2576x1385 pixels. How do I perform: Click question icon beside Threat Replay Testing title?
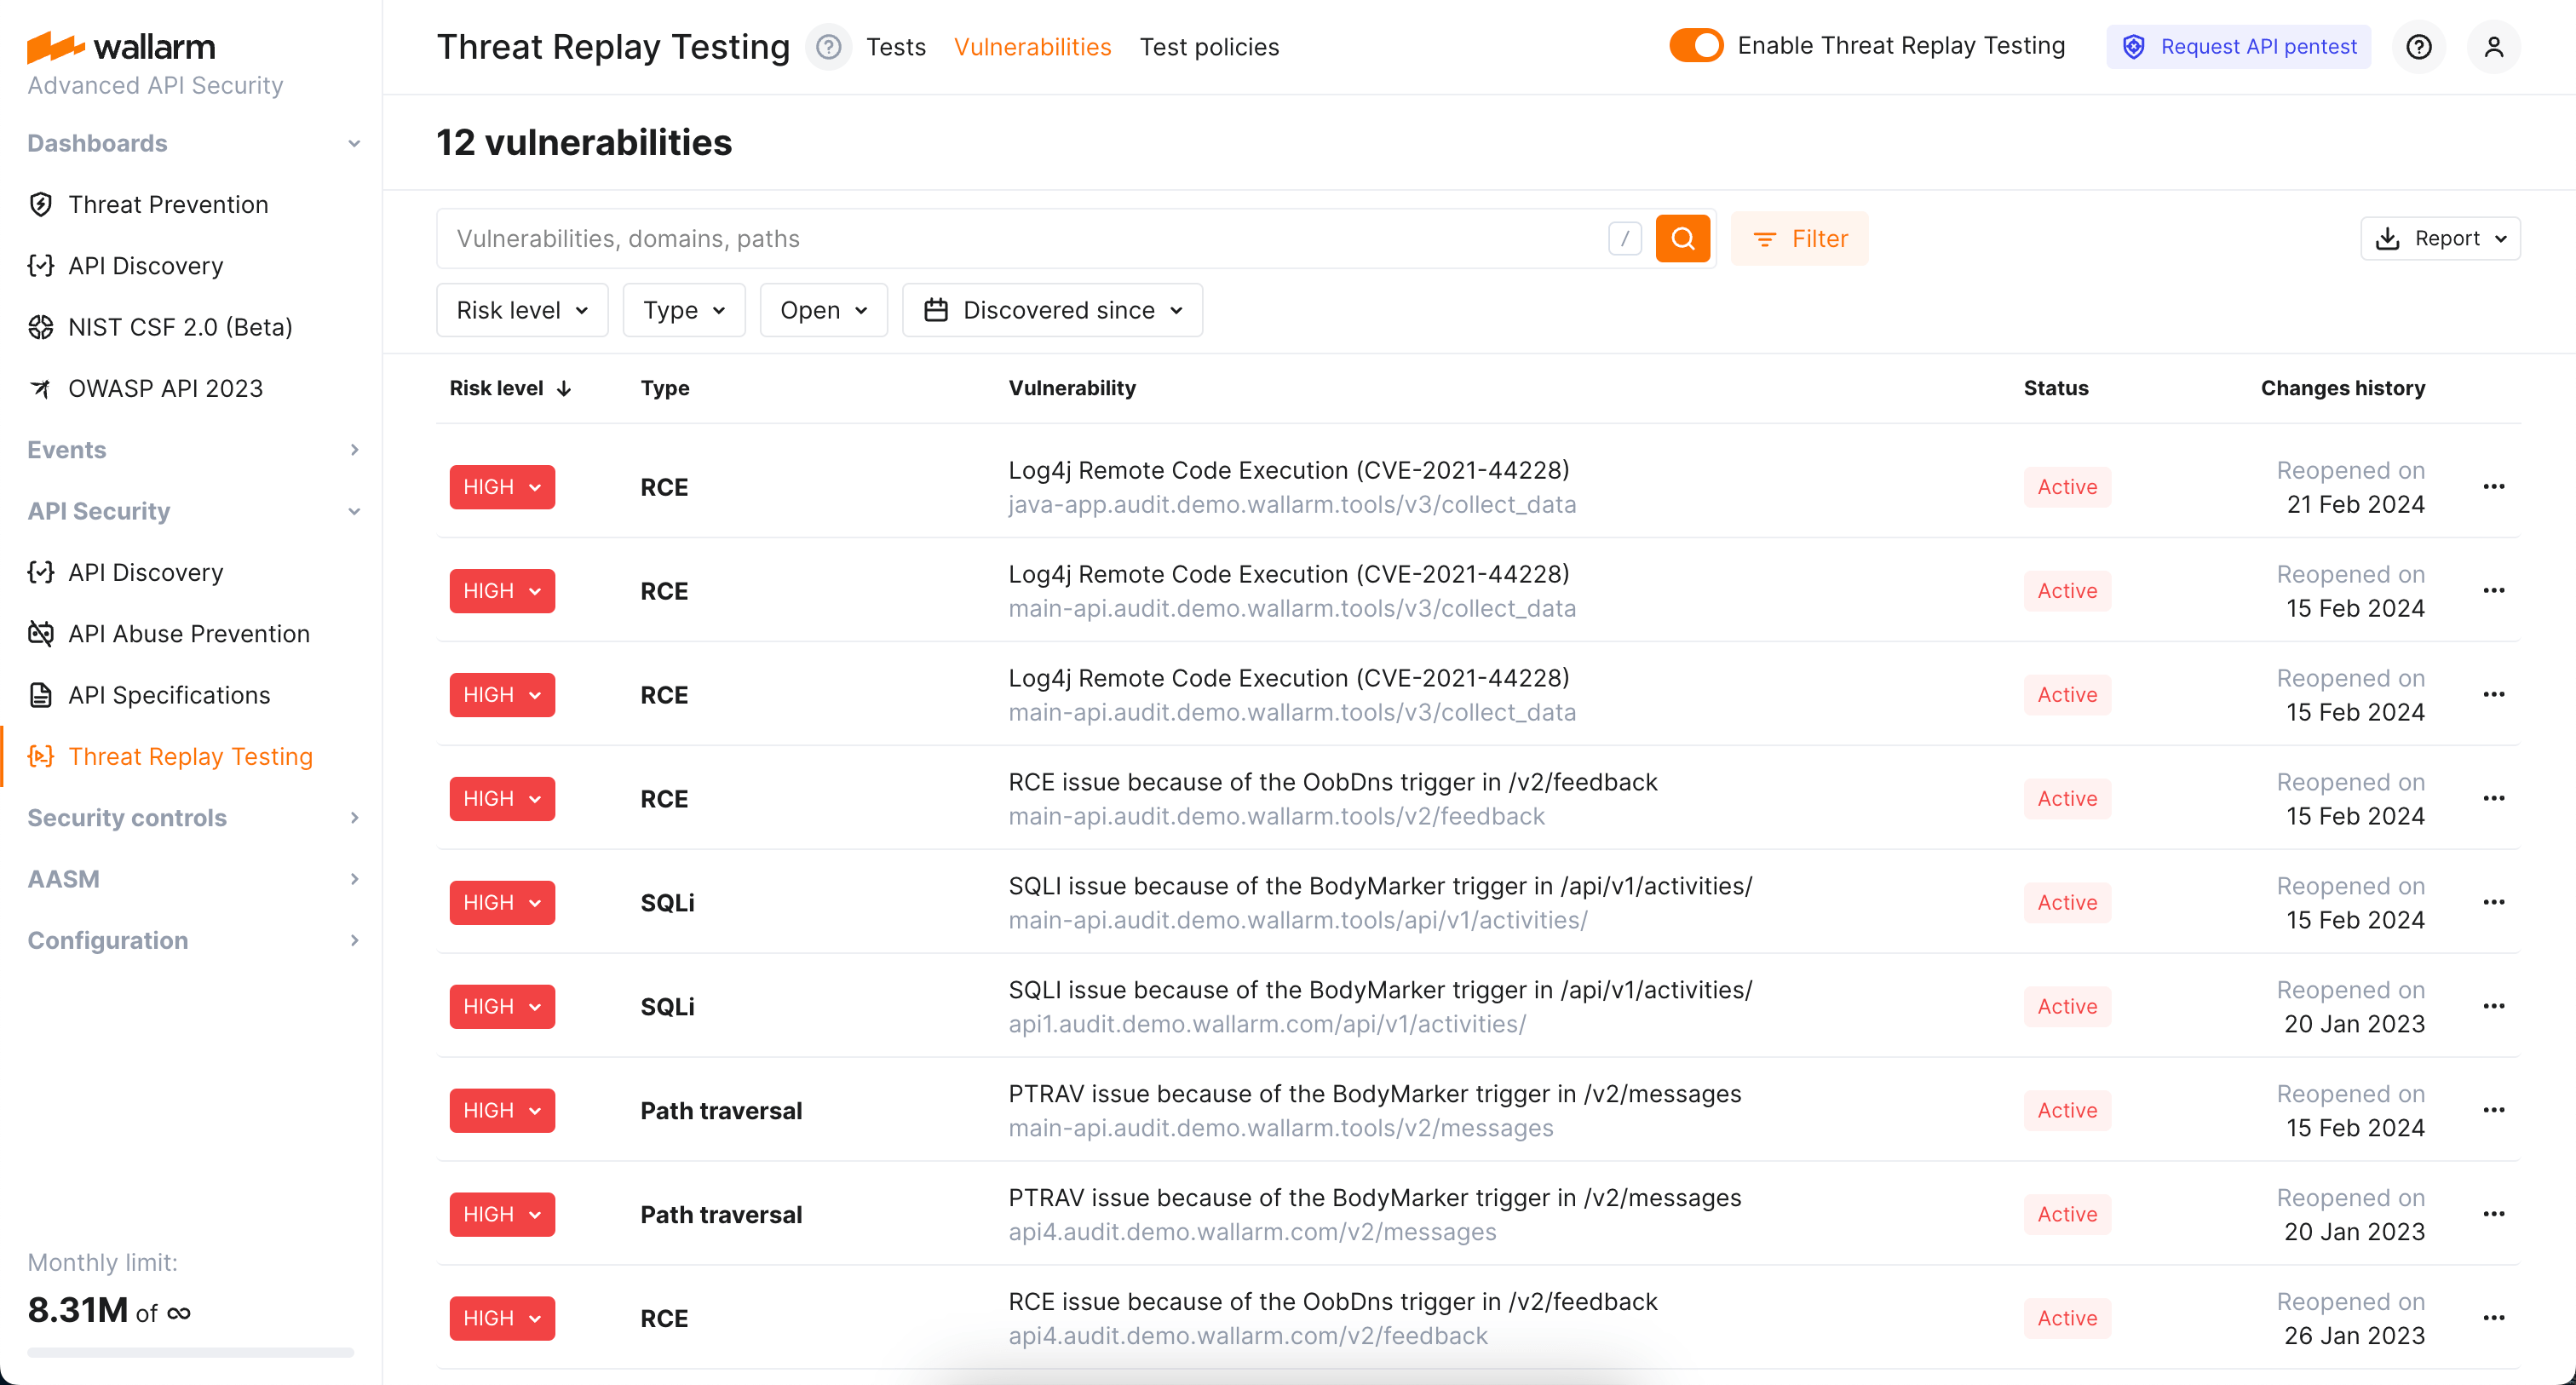828,47
